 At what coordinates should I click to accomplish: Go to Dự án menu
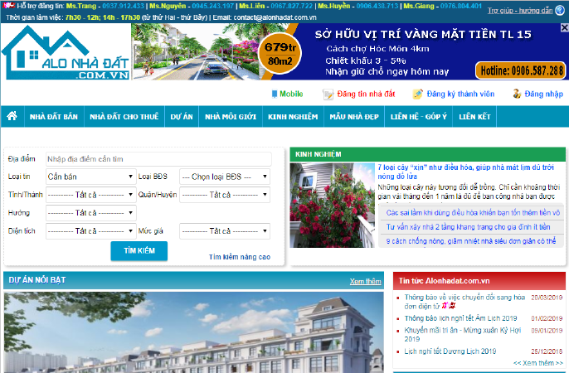click(182, 117)
